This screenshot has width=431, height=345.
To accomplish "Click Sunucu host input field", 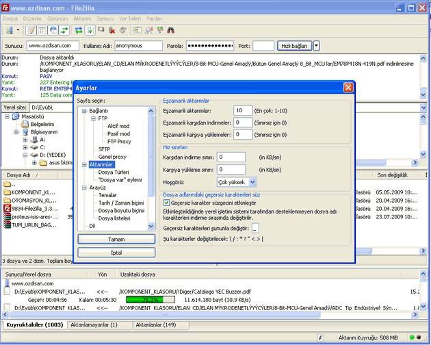I will click(x=53, y=46).
